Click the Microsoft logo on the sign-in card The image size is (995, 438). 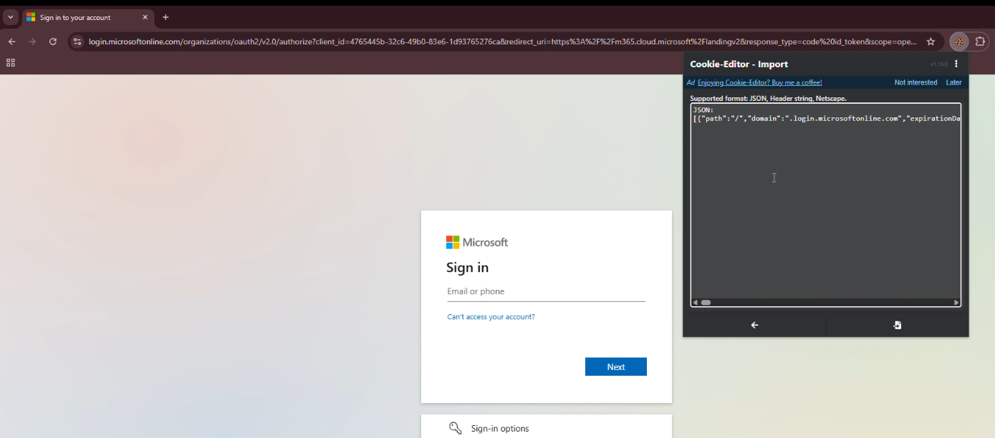tap(477, 243)
